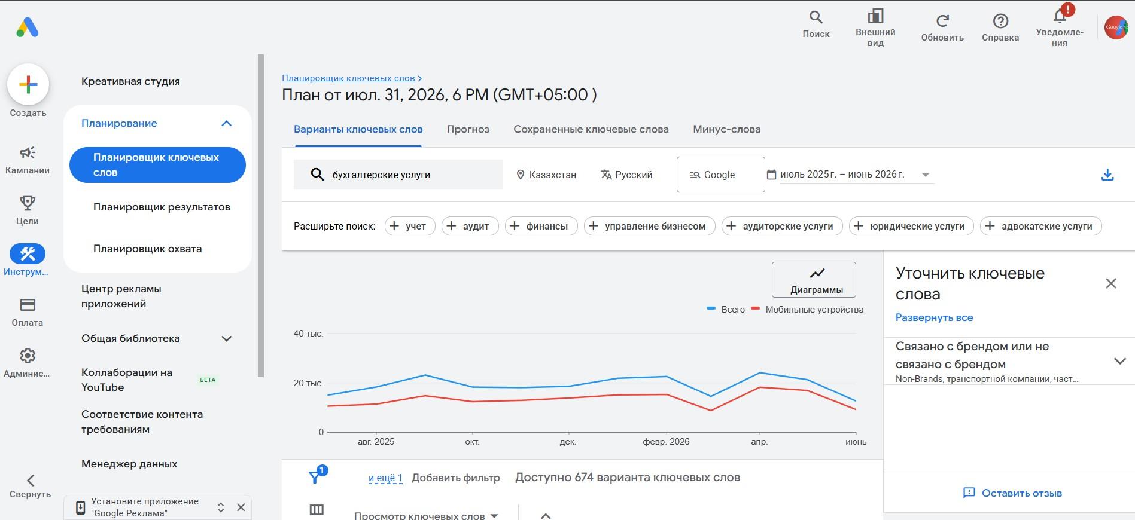Viewport: 1135px width, 520px height.
Task: Click the filter funnel icon
Action: 315,477
